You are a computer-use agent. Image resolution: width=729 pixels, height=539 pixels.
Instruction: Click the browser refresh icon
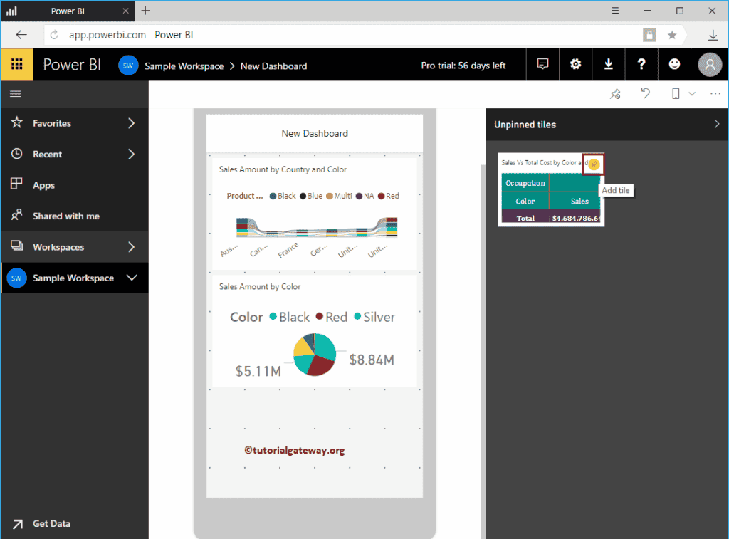pyautogui.click(x=54, y=35)
